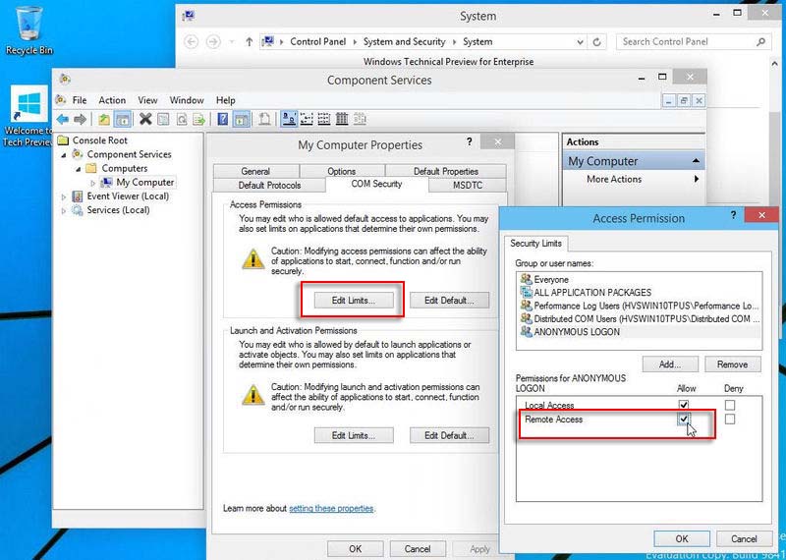Click Edit Limits under Access Permissions
Screen dimensions: 786x560
(x=354, y=301)
